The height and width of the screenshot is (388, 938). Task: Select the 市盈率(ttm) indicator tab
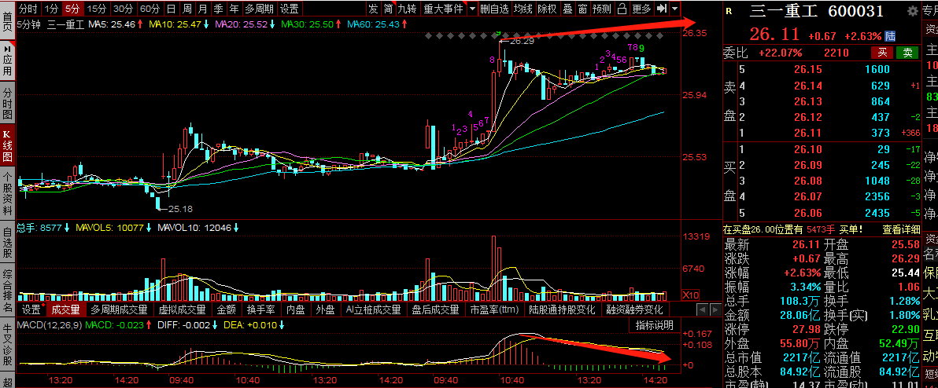click(x=494, y=309)
